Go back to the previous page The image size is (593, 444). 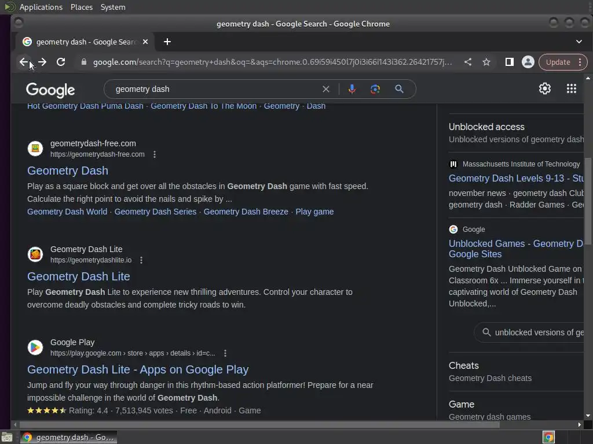[x=24, y=62]
